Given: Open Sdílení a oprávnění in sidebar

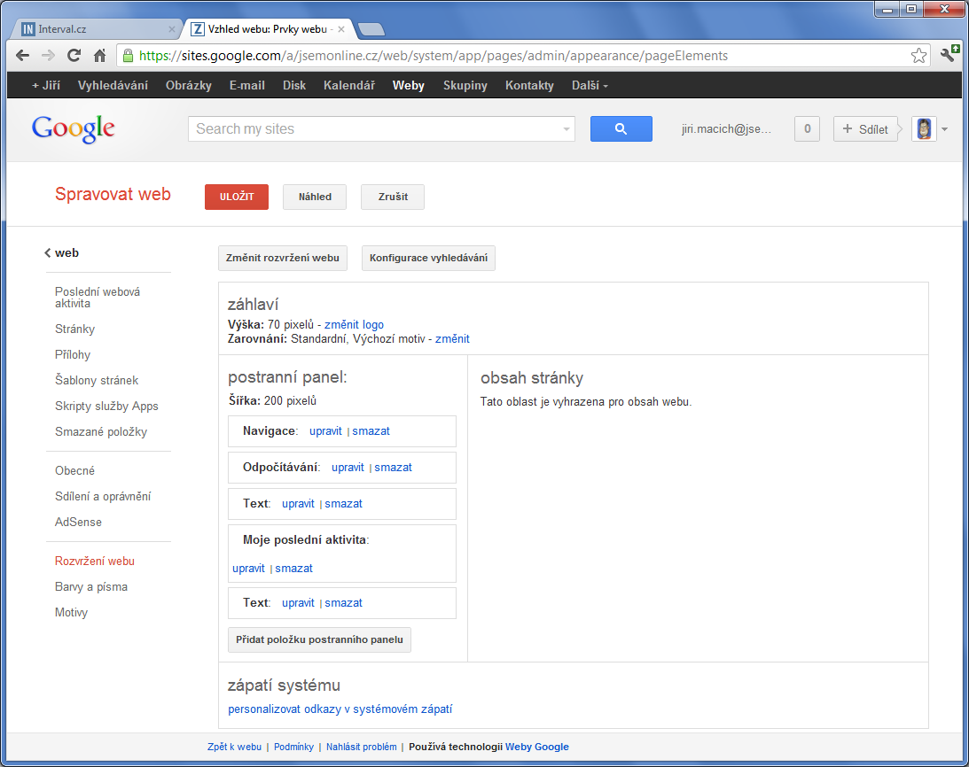Looking at the screenshot, I should click(103, 497).
